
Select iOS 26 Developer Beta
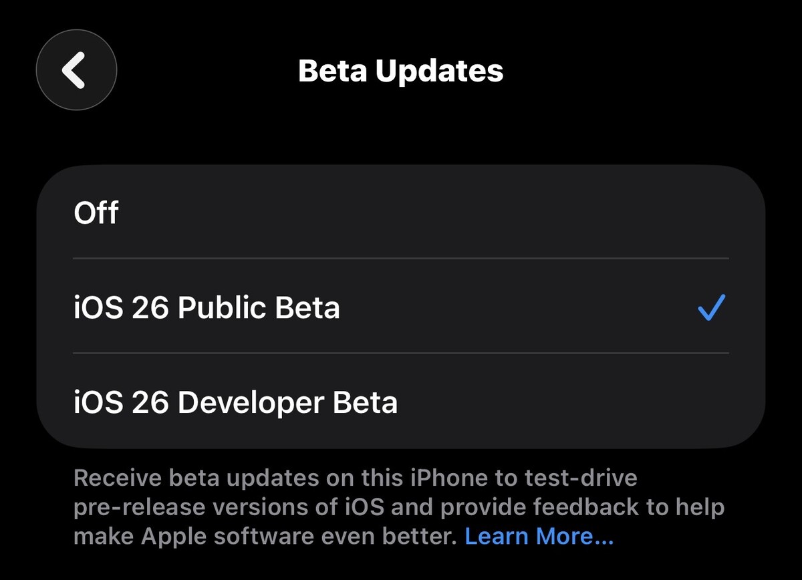point(401,403)
